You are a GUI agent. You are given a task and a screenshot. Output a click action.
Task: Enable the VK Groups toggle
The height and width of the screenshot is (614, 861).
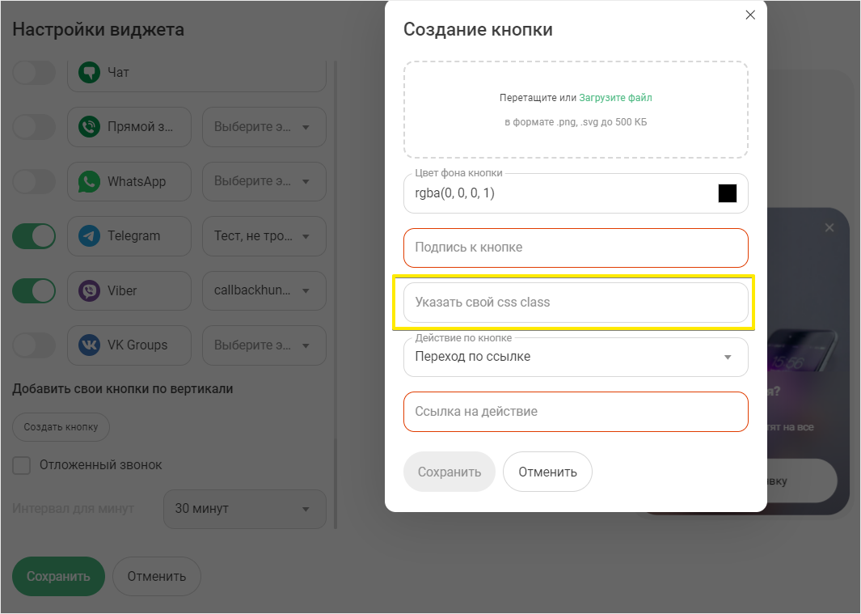[x=34, y=345]
